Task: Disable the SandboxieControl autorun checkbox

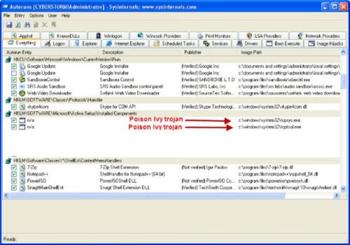Action: coord(14,80)
